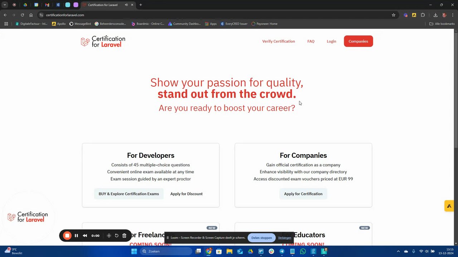
Task: Click Apply for Certification
Action: tap(303, 194)
